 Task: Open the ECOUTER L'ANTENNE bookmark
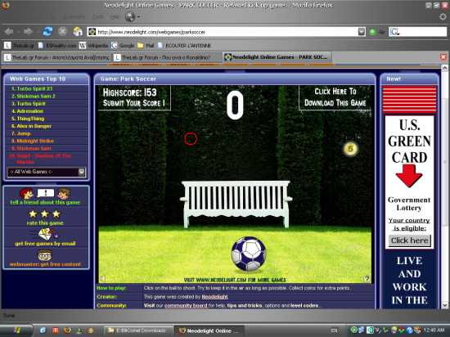tap(184, 45)
